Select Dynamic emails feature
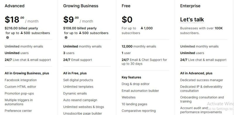This screenshot has width=234, height=115. tap(75, 93)
